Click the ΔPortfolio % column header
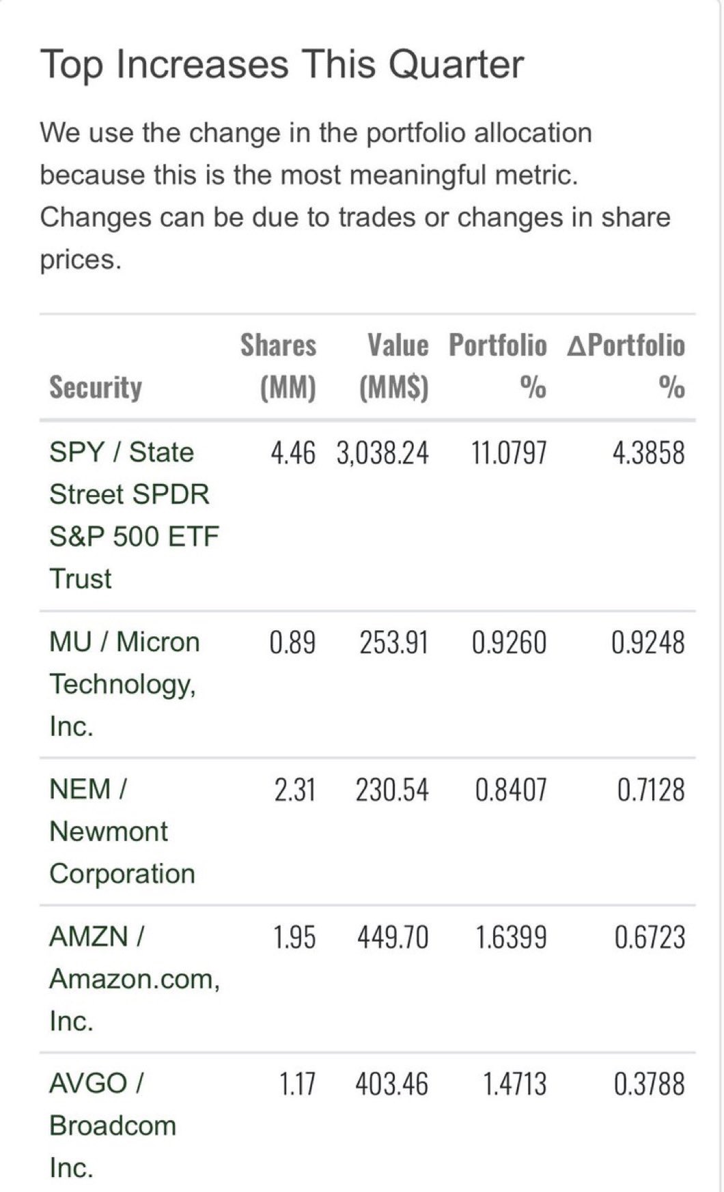 (x=626, y=366)
